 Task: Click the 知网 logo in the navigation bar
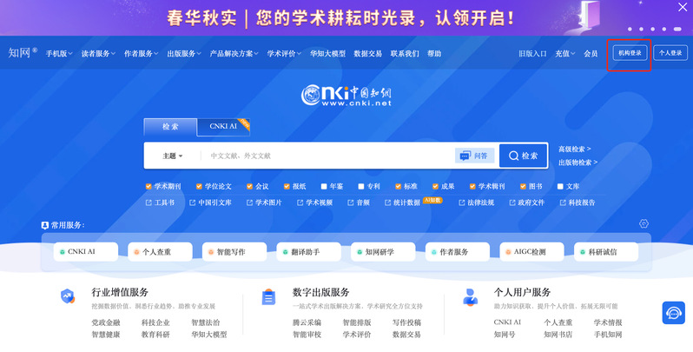[x=23, y=53]
